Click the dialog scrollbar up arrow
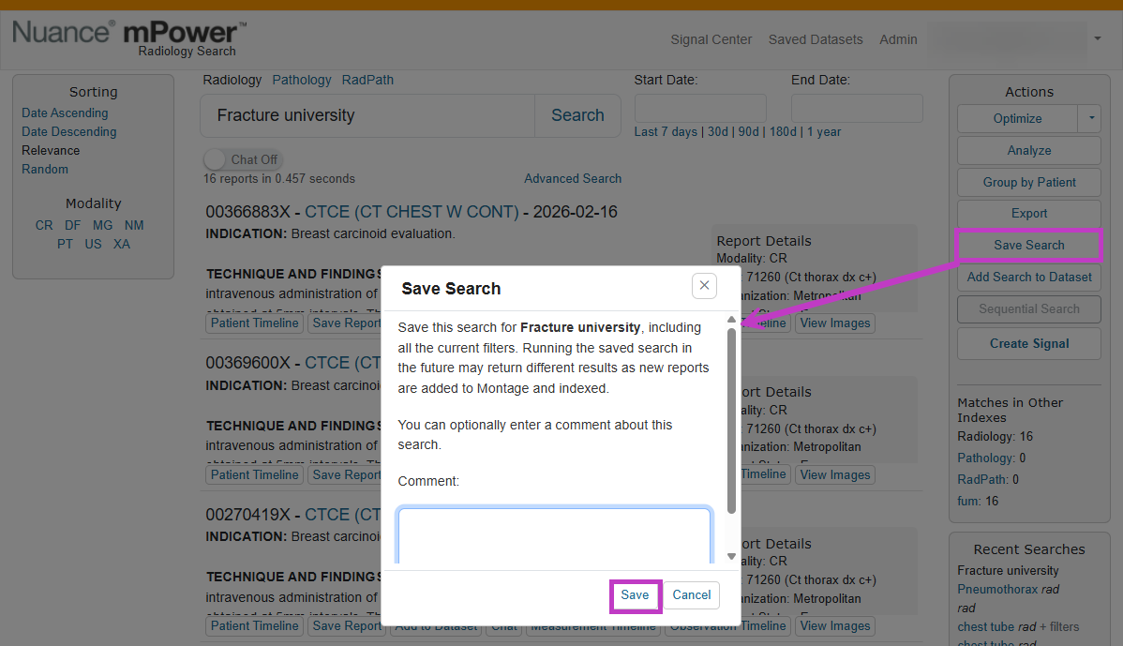 pos(731,320)
